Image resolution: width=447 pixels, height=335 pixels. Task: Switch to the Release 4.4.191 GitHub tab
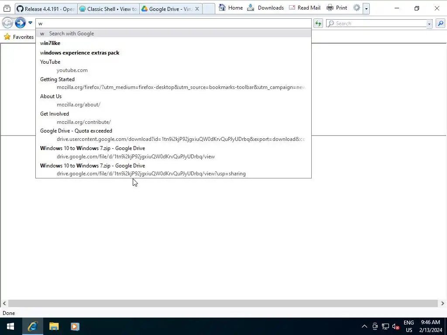(x=46, y=9)
